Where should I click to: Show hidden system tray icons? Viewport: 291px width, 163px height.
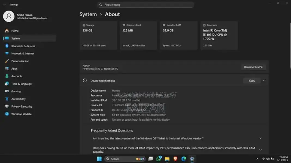(257, 159)
